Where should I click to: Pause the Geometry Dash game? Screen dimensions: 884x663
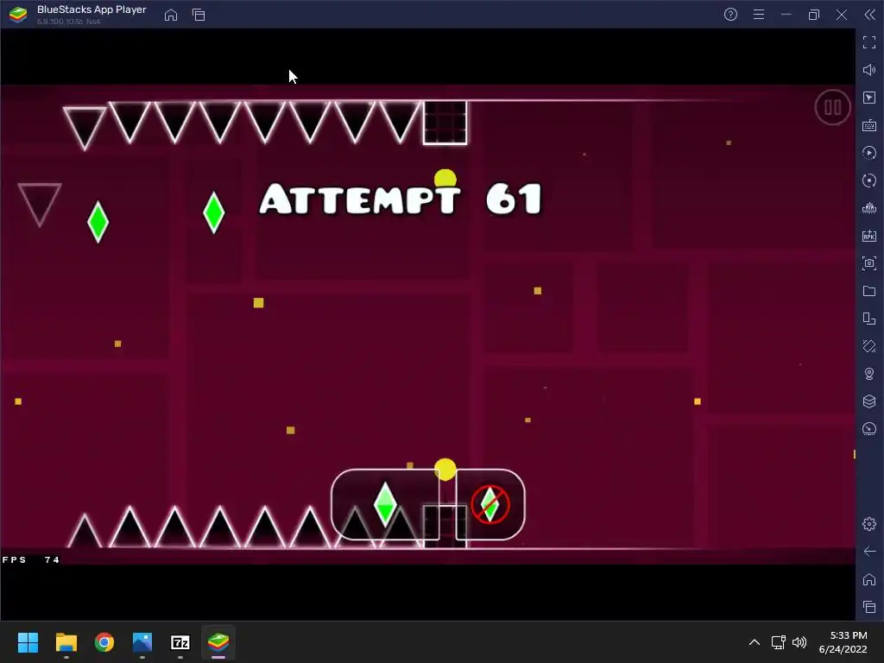[832, 107]
